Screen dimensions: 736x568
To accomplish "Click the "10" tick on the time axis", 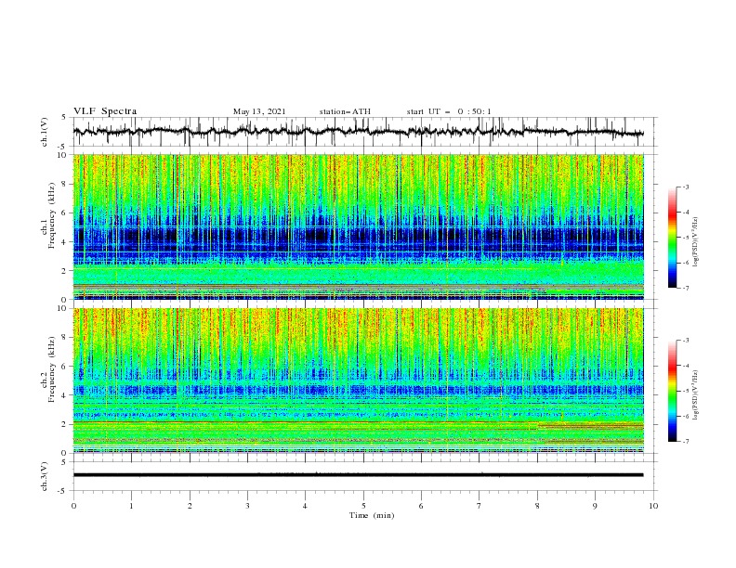I will (653, 506).
